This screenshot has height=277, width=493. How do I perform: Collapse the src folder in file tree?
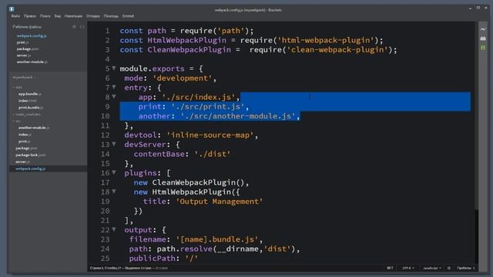17,122
